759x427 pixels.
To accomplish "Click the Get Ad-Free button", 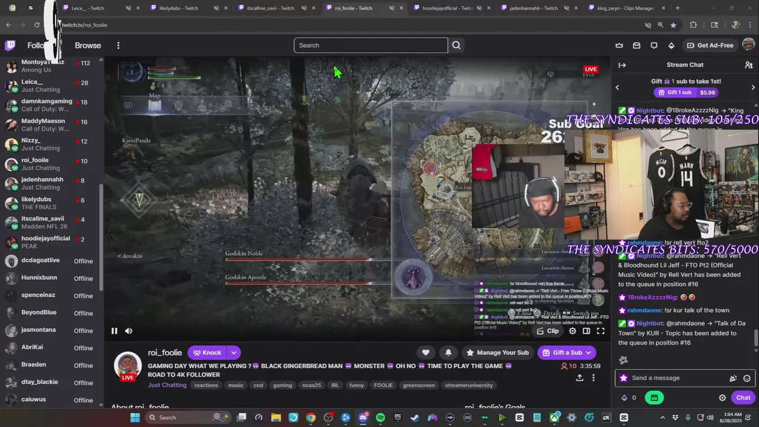I will pos(710,46).
